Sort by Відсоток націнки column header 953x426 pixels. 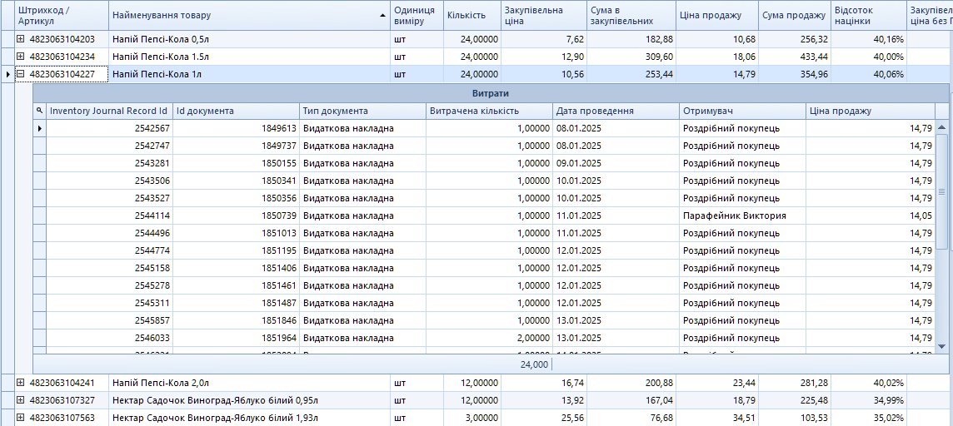(x=867, y=15)
